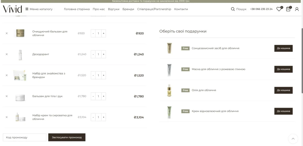This screenshot has height=146, width=303.
Task: Increase quantity of Набір крем та сироватка
Action: [x=104, y=117]
